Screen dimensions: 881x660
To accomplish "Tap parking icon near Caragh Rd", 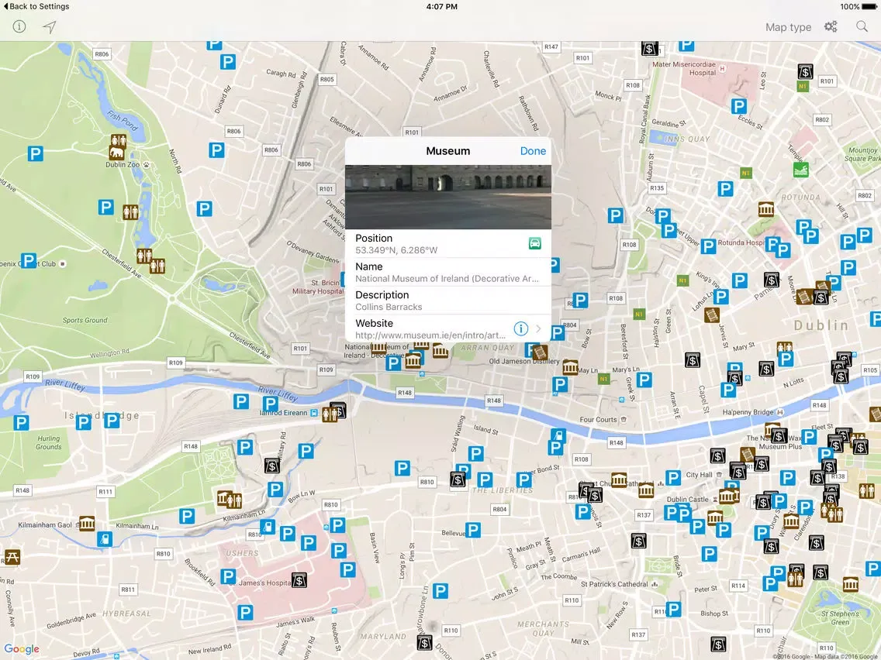I will click(x=227, y=62).
